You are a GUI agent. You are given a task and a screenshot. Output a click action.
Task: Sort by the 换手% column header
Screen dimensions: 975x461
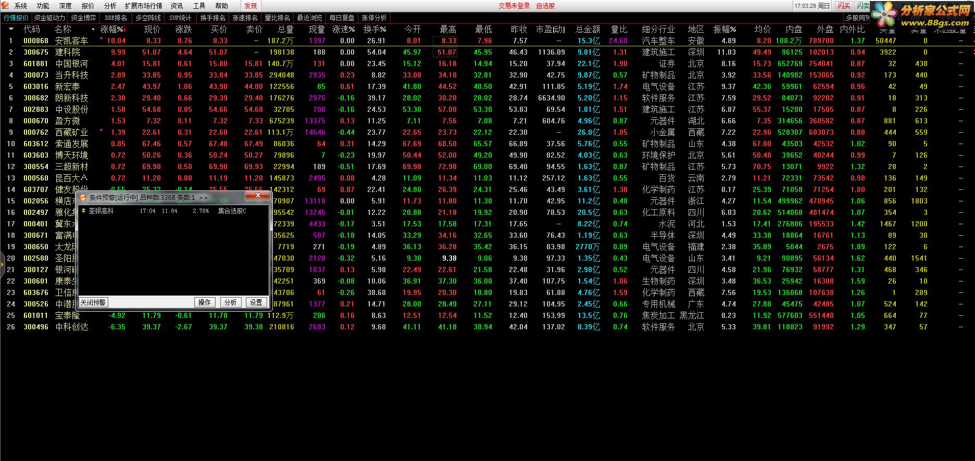(374, 30)
